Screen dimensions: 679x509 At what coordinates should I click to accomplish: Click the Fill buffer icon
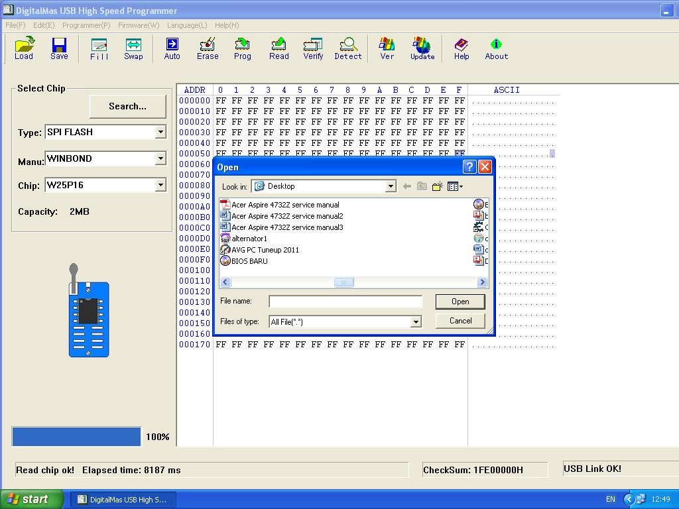pos(99,48)
